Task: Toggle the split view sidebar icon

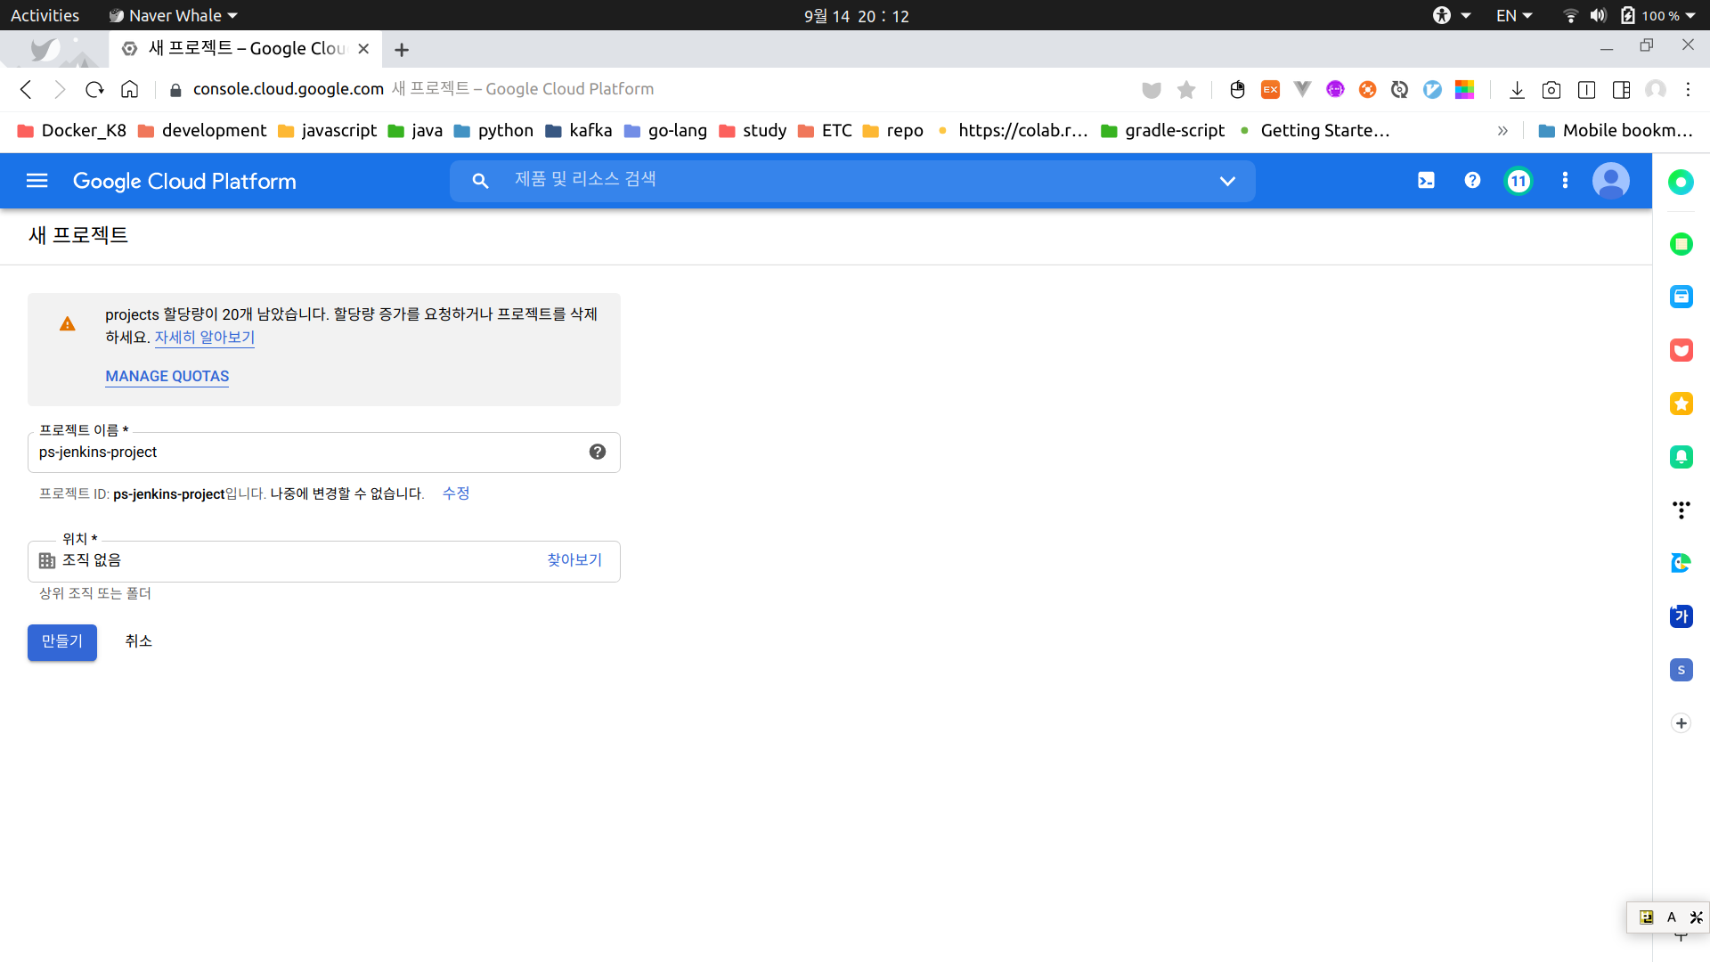Action: tap(1621, 89)
